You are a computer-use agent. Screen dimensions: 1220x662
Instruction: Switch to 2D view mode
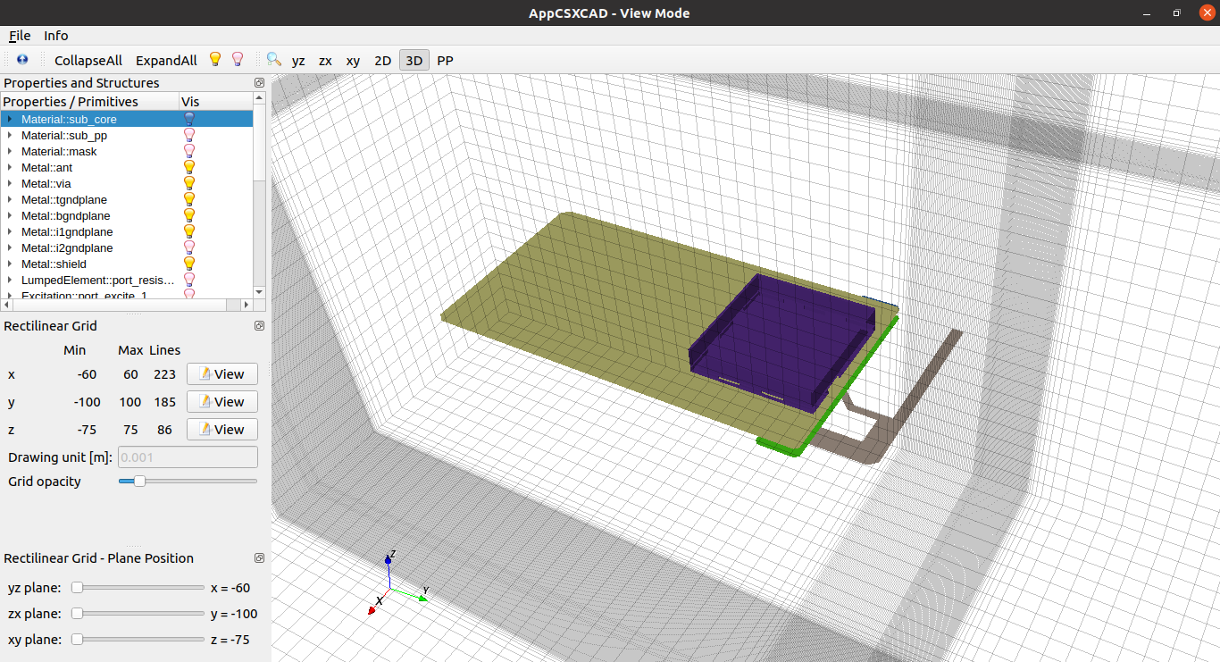(x=382, y=60)
